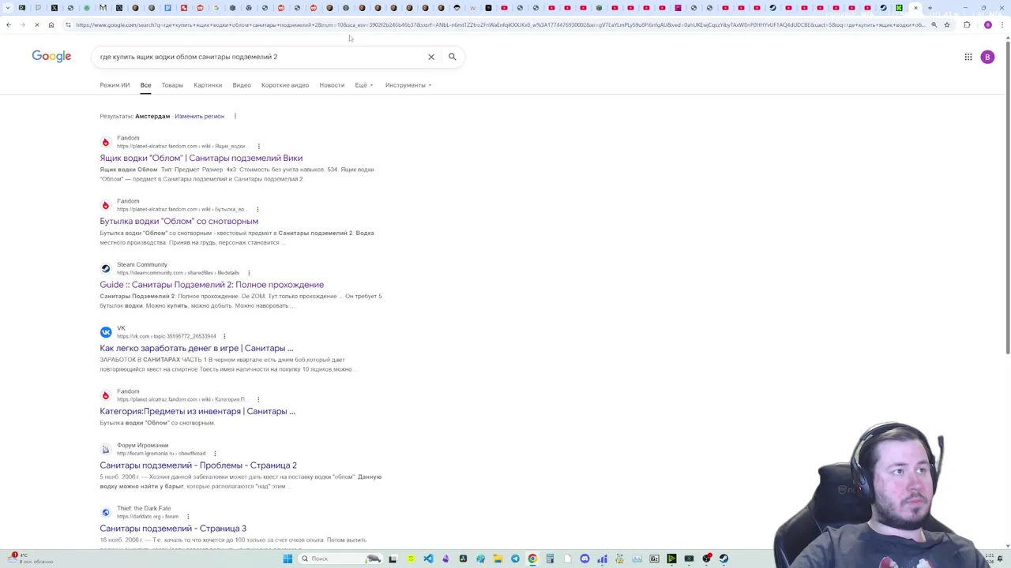Viewport: 1011px width, 568px height.
Task: Click the Windows taskbar Поиск search box
Action: point(340,559)
